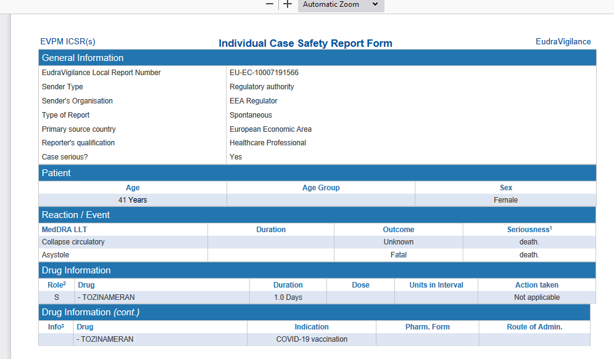
Task: Click the zoom out minus icon
Action: [270, 4]
